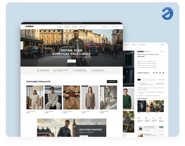Click the Easy Payment Method icon
This screenshot has height=146, width=185.
click(139, 118)
